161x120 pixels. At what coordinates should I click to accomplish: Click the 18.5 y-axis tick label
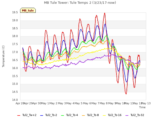click(x=15, y=28)
